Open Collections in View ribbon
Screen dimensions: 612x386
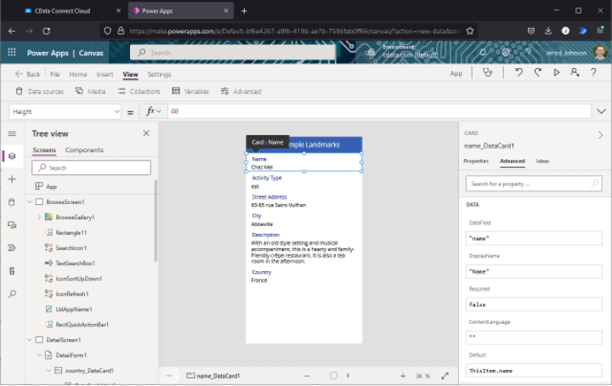coord(139,91)
